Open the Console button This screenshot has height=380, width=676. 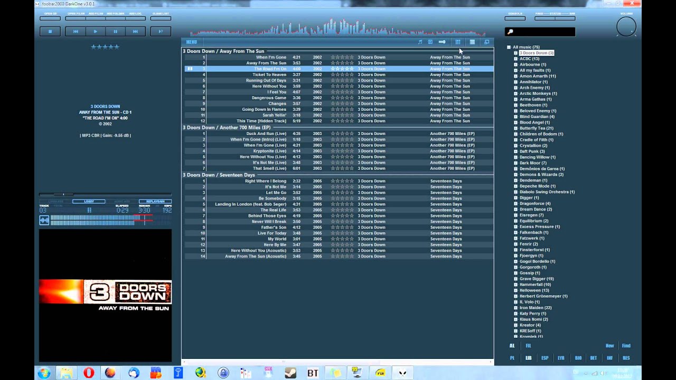click(x=515, y=17)
